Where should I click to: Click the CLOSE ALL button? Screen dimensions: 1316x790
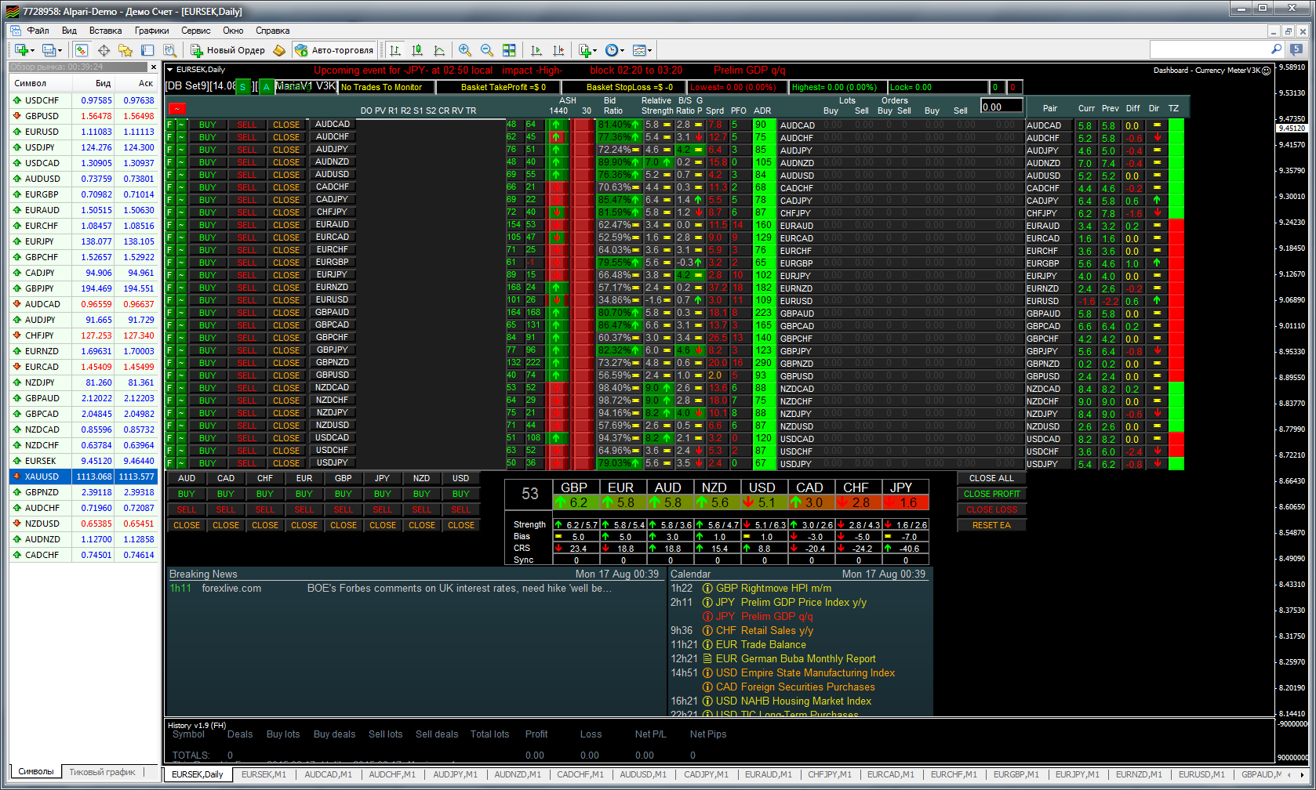(991, 478)
